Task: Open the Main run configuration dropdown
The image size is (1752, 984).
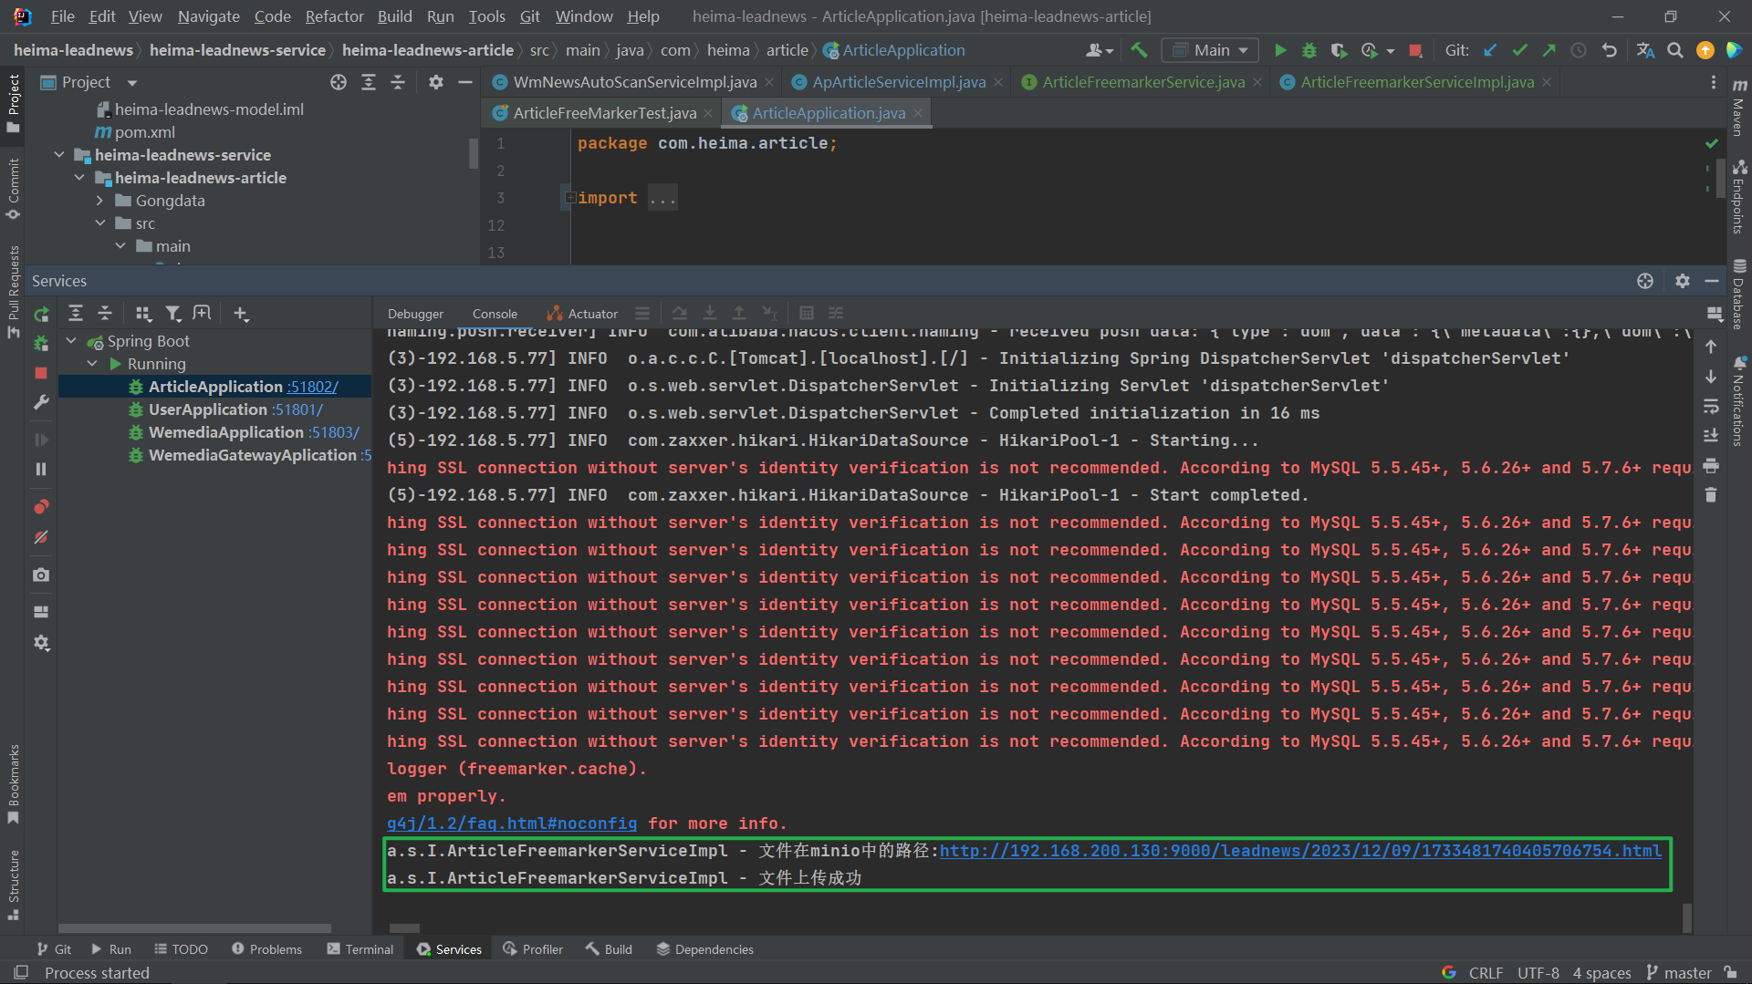Action: point(1210,50)
